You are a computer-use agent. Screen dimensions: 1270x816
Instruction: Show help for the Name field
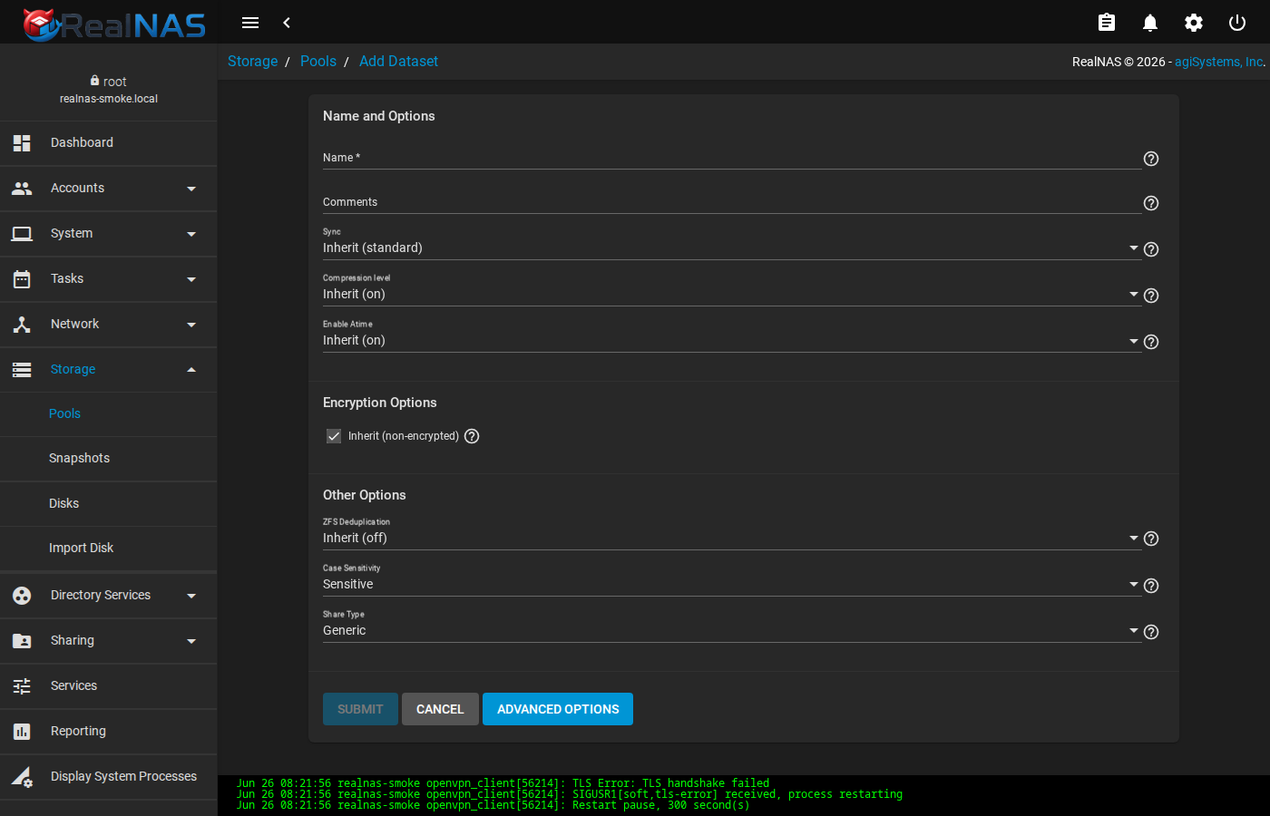tap(1151, 159)
